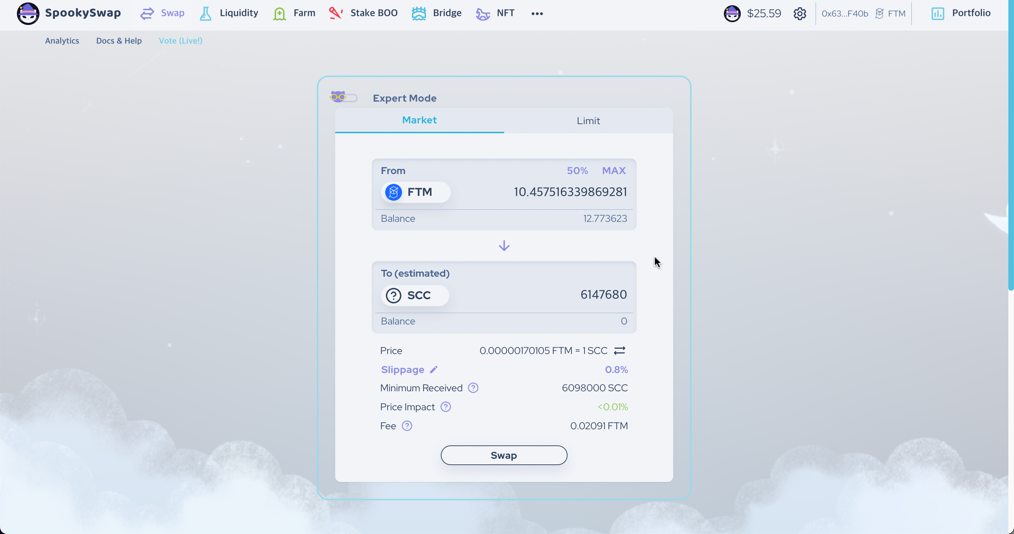Open Vote (Live!) link

pos(181,40)
